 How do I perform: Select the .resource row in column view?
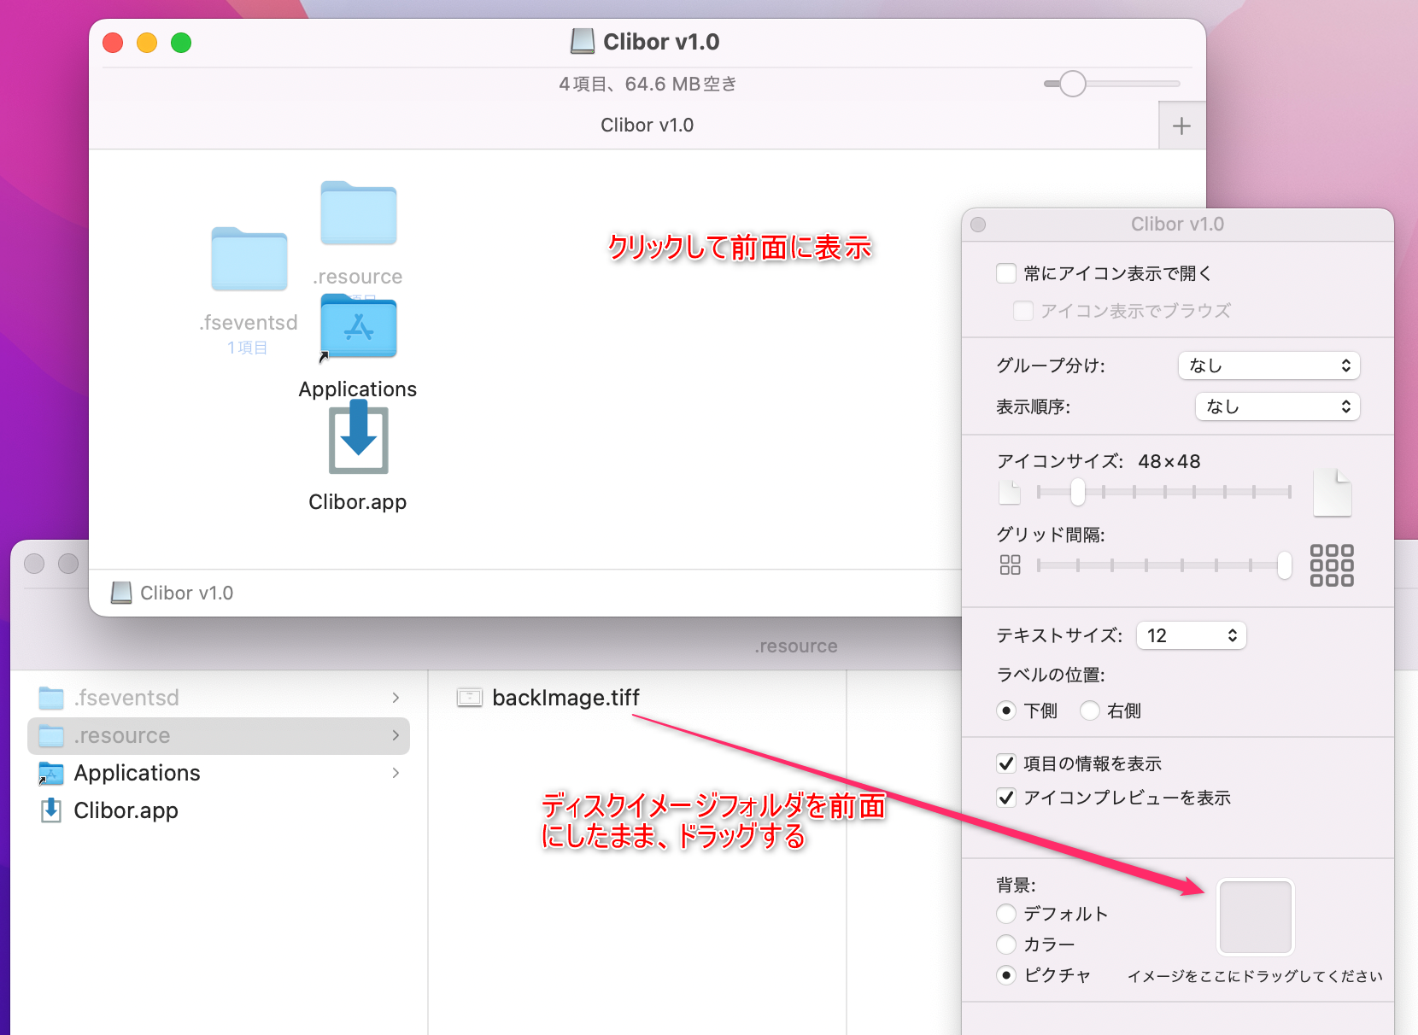(x=219, y=735)
